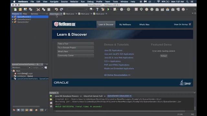Open the Debug Project dropdown arrow
This screenshot has height=116, width=207.
click(x=118, y=9)
